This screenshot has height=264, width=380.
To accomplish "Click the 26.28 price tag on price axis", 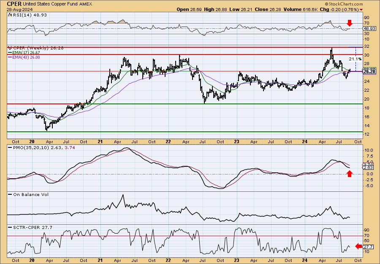I will pos(370,71).
